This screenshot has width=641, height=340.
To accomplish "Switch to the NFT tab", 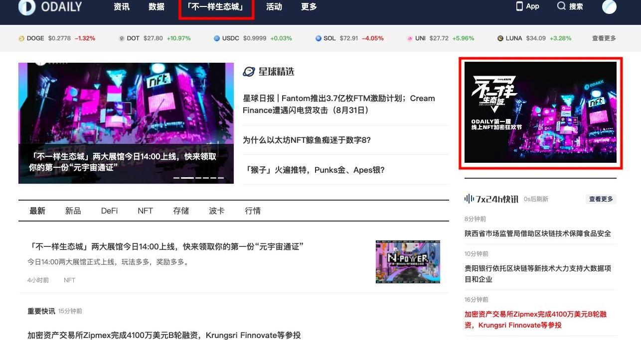I will tap(145, 211).
